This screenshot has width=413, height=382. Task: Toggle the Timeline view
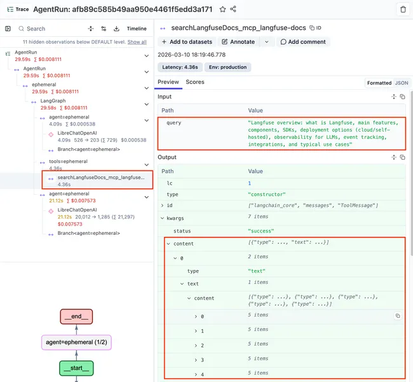137,29
